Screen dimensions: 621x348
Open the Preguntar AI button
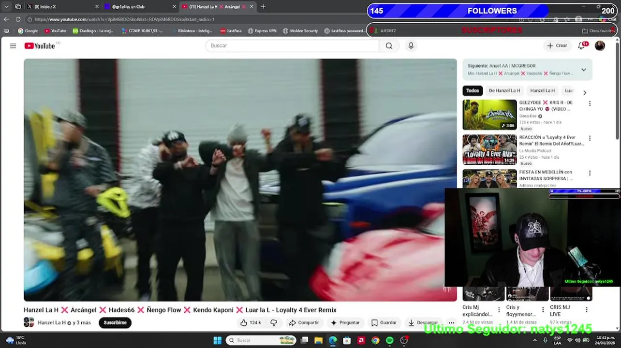(345, 322)
